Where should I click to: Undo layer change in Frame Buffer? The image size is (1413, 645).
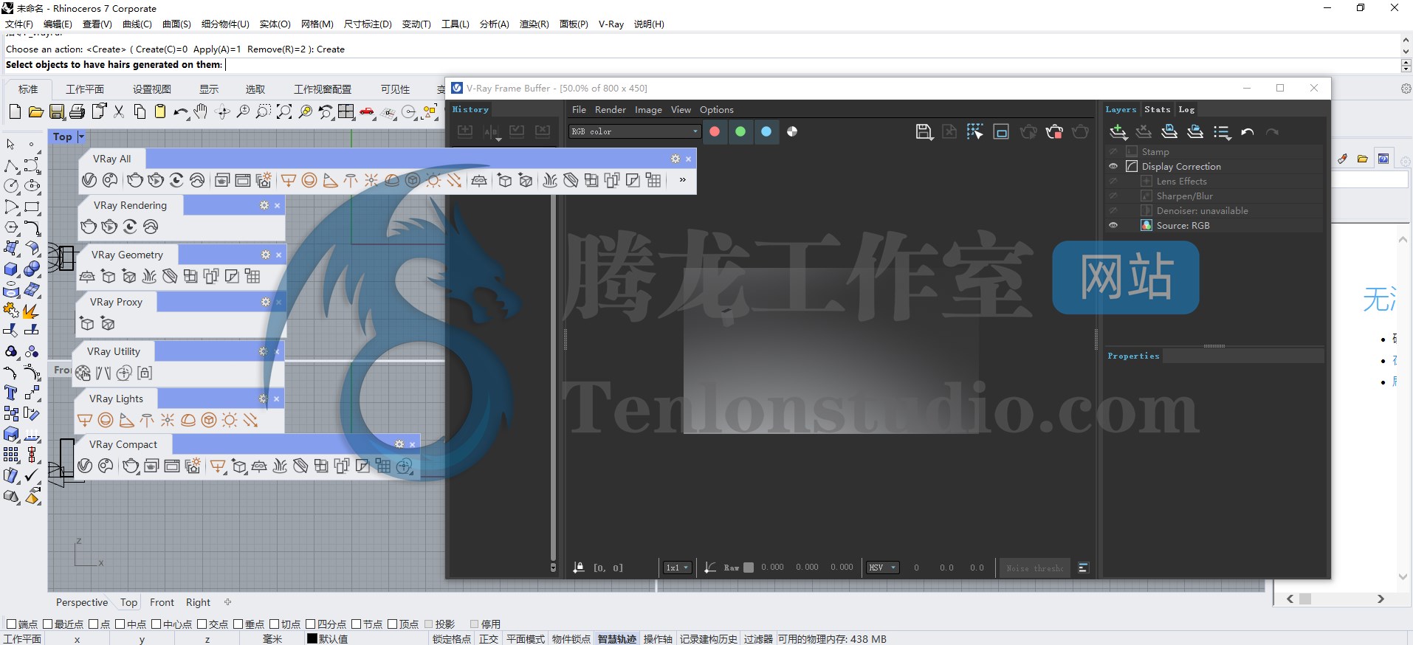[x=1248, y=131]
